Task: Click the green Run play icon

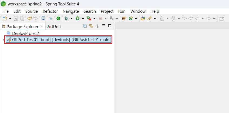Action: [78, 18]
